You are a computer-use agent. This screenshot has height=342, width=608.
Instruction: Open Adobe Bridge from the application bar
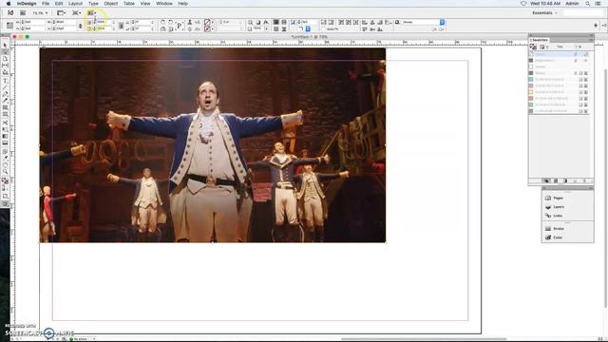coord(23,12)
